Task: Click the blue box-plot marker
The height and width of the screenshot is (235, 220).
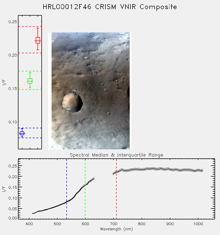Action: pyautogui.click(x=22, y=133)
